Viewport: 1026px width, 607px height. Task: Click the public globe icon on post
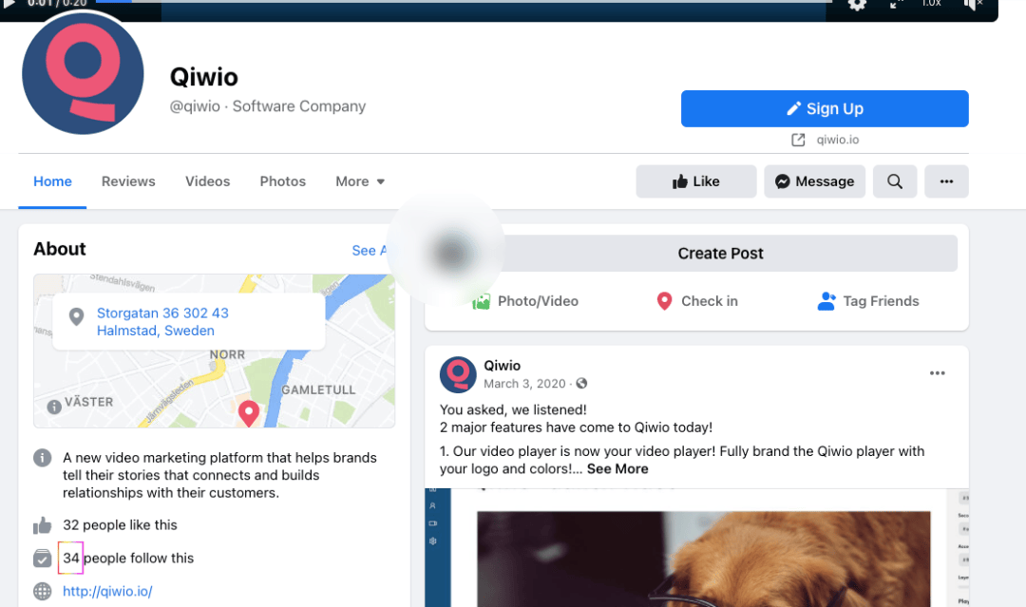581,384
